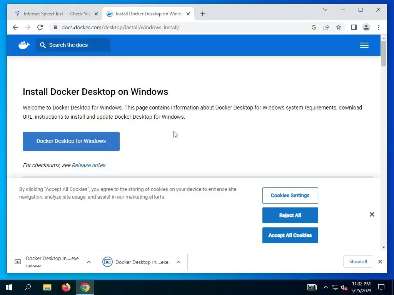Open a new browser tab
394x295 pixels.
coord(203,14)
